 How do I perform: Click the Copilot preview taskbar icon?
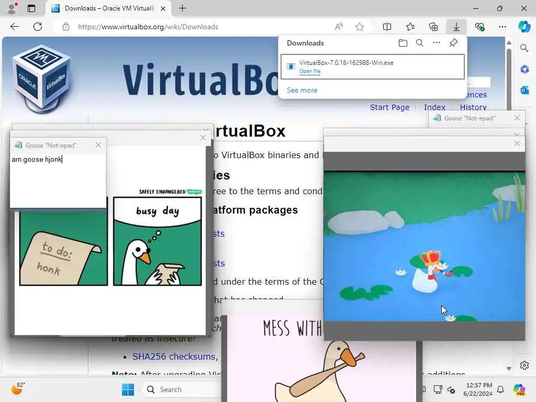tap(519, 389)
